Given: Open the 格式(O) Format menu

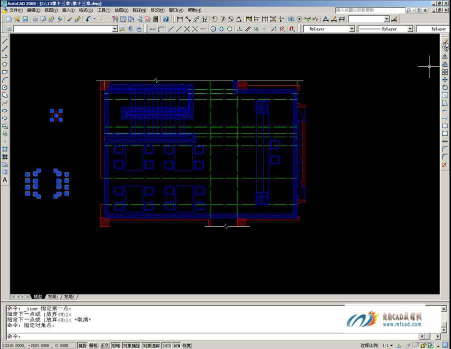Looking at the screenshot, I should pos(86,10).
